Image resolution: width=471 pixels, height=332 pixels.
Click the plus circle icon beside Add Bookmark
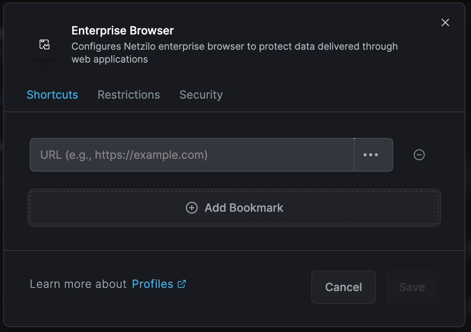192,208
